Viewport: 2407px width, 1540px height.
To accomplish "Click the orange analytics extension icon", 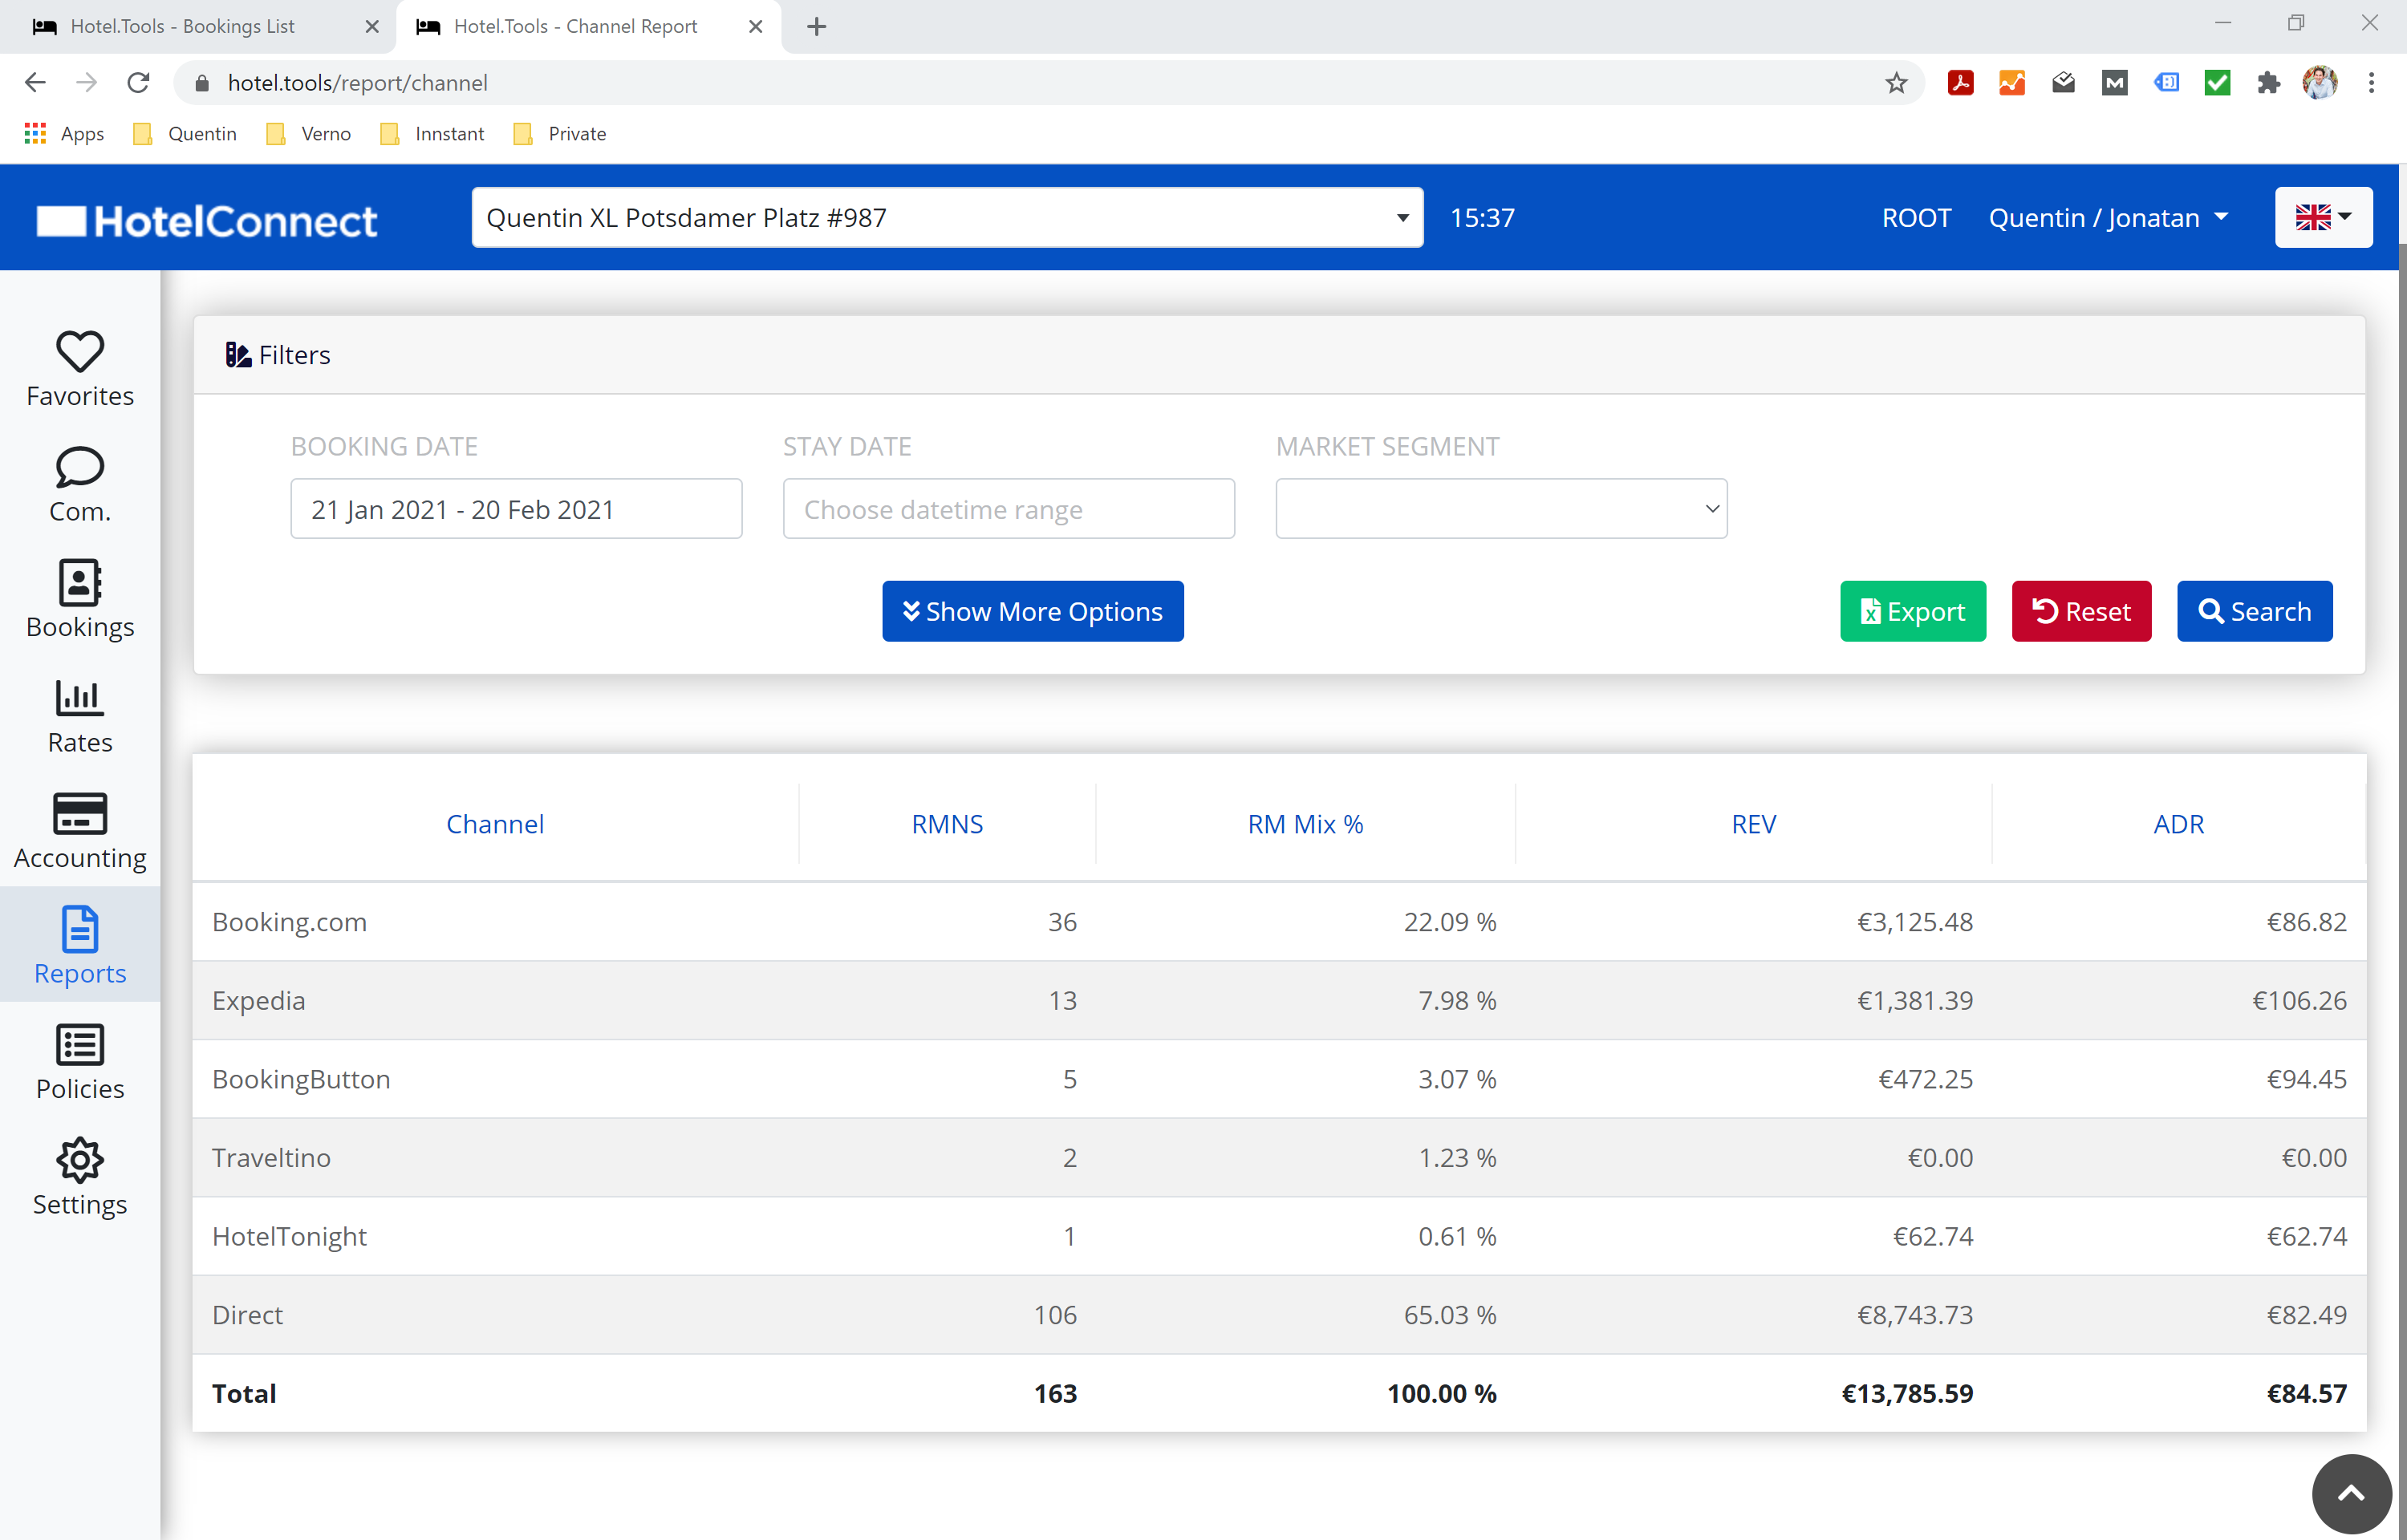I will click(x=2011, y=83).
